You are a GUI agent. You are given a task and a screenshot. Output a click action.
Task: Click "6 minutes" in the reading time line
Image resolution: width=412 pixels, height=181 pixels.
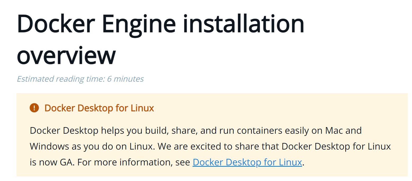[x=125, y=79]
